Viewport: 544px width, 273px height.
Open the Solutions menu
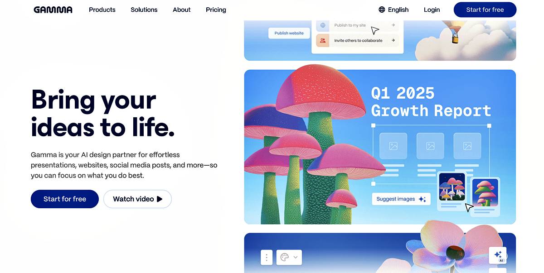pos(144,10)
